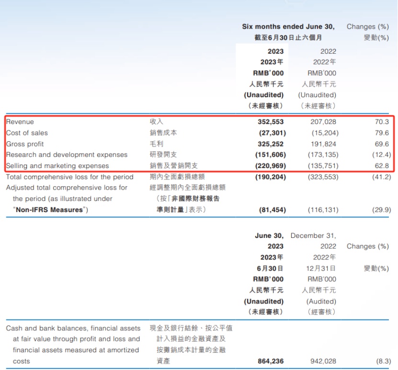This screenshot has width=398, height=370.
Task: Click the 截至6月30日止六個月 header
Action: 288,38
